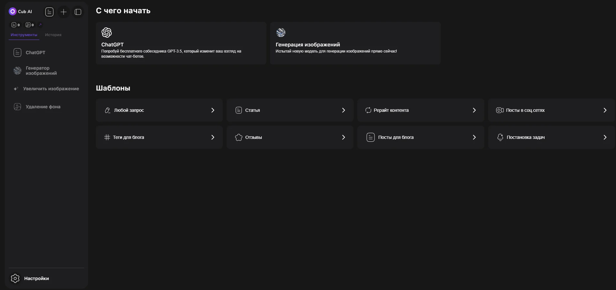Expand the Рерайт контента template chevron

pyautogui.click(x=474, y=110)
